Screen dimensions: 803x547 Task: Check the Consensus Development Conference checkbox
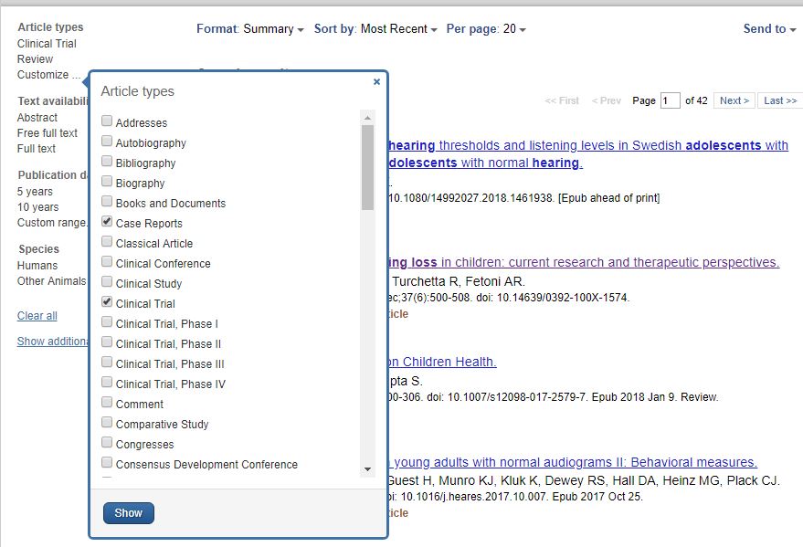(x=107, y=462)
